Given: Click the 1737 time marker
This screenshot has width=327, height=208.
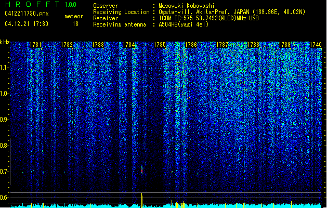Looking at the screenshot, I should pos(223,45).
